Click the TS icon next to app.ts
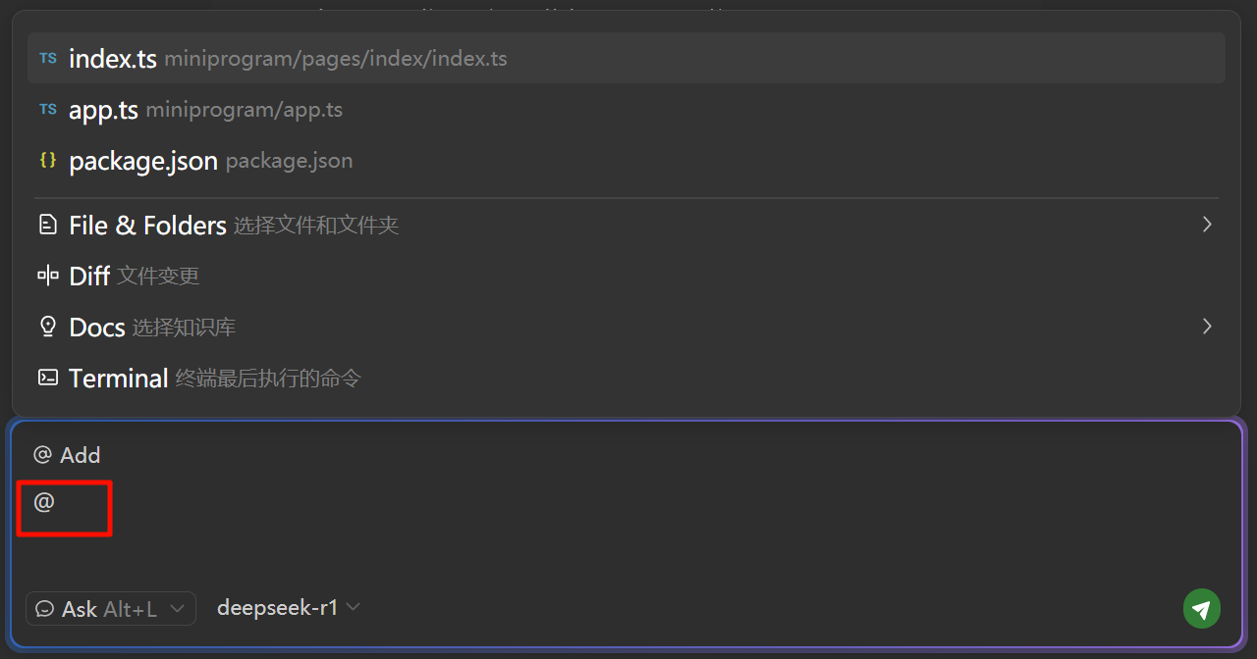 pyautogui.click(x=47, y=110)
